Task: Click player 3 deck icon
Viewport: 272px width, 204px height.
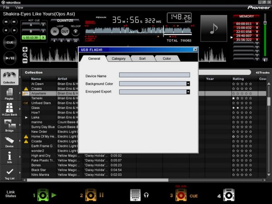Action: [181, 195]
